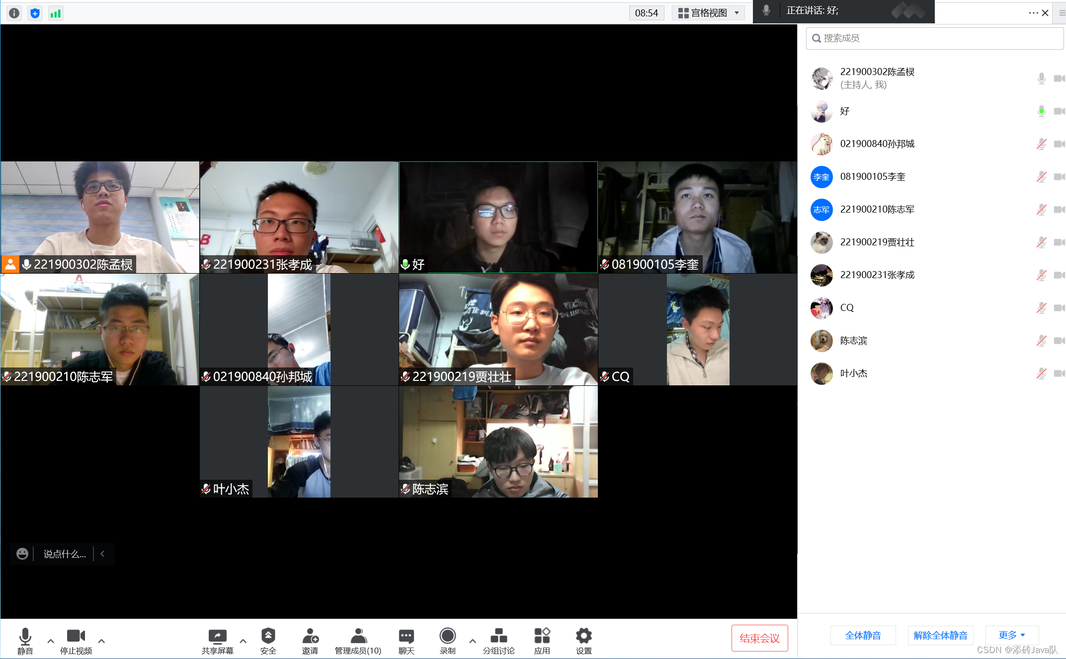Click the 搜索成员 search members field

[934, 38]
